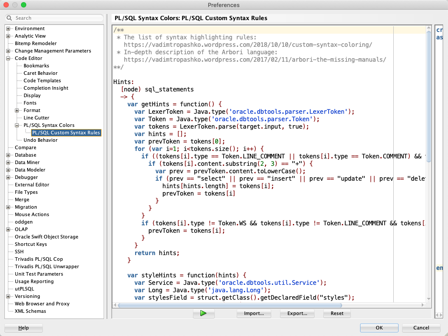The height and width of the screenshot is (336, 448).
Task: Click the vertical scrollbar up arrow
Action: (429, 28)
